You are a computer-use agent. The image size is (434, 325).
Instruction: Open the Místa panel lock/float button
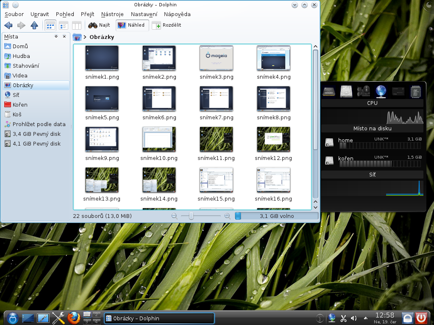[x=56, y=36]
